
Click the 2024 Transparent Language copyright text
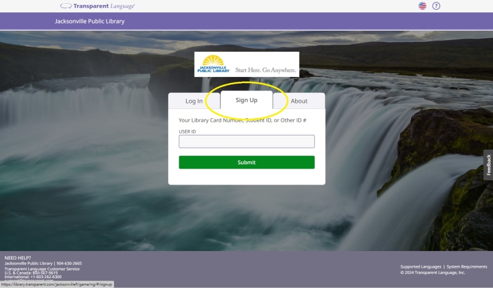click(x=433, y=272)
